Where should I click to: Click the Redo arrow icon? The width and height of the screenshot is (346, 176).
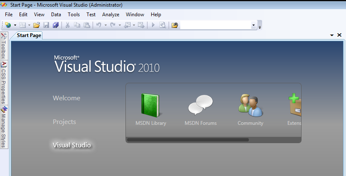click(113, 25)
